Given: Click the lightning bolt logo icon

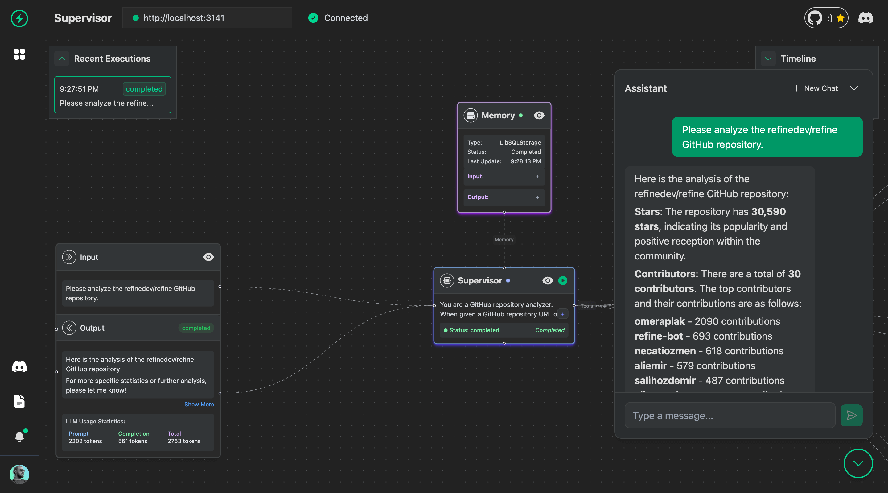Looking at the screenshot, I should click(x=19, y=18).
